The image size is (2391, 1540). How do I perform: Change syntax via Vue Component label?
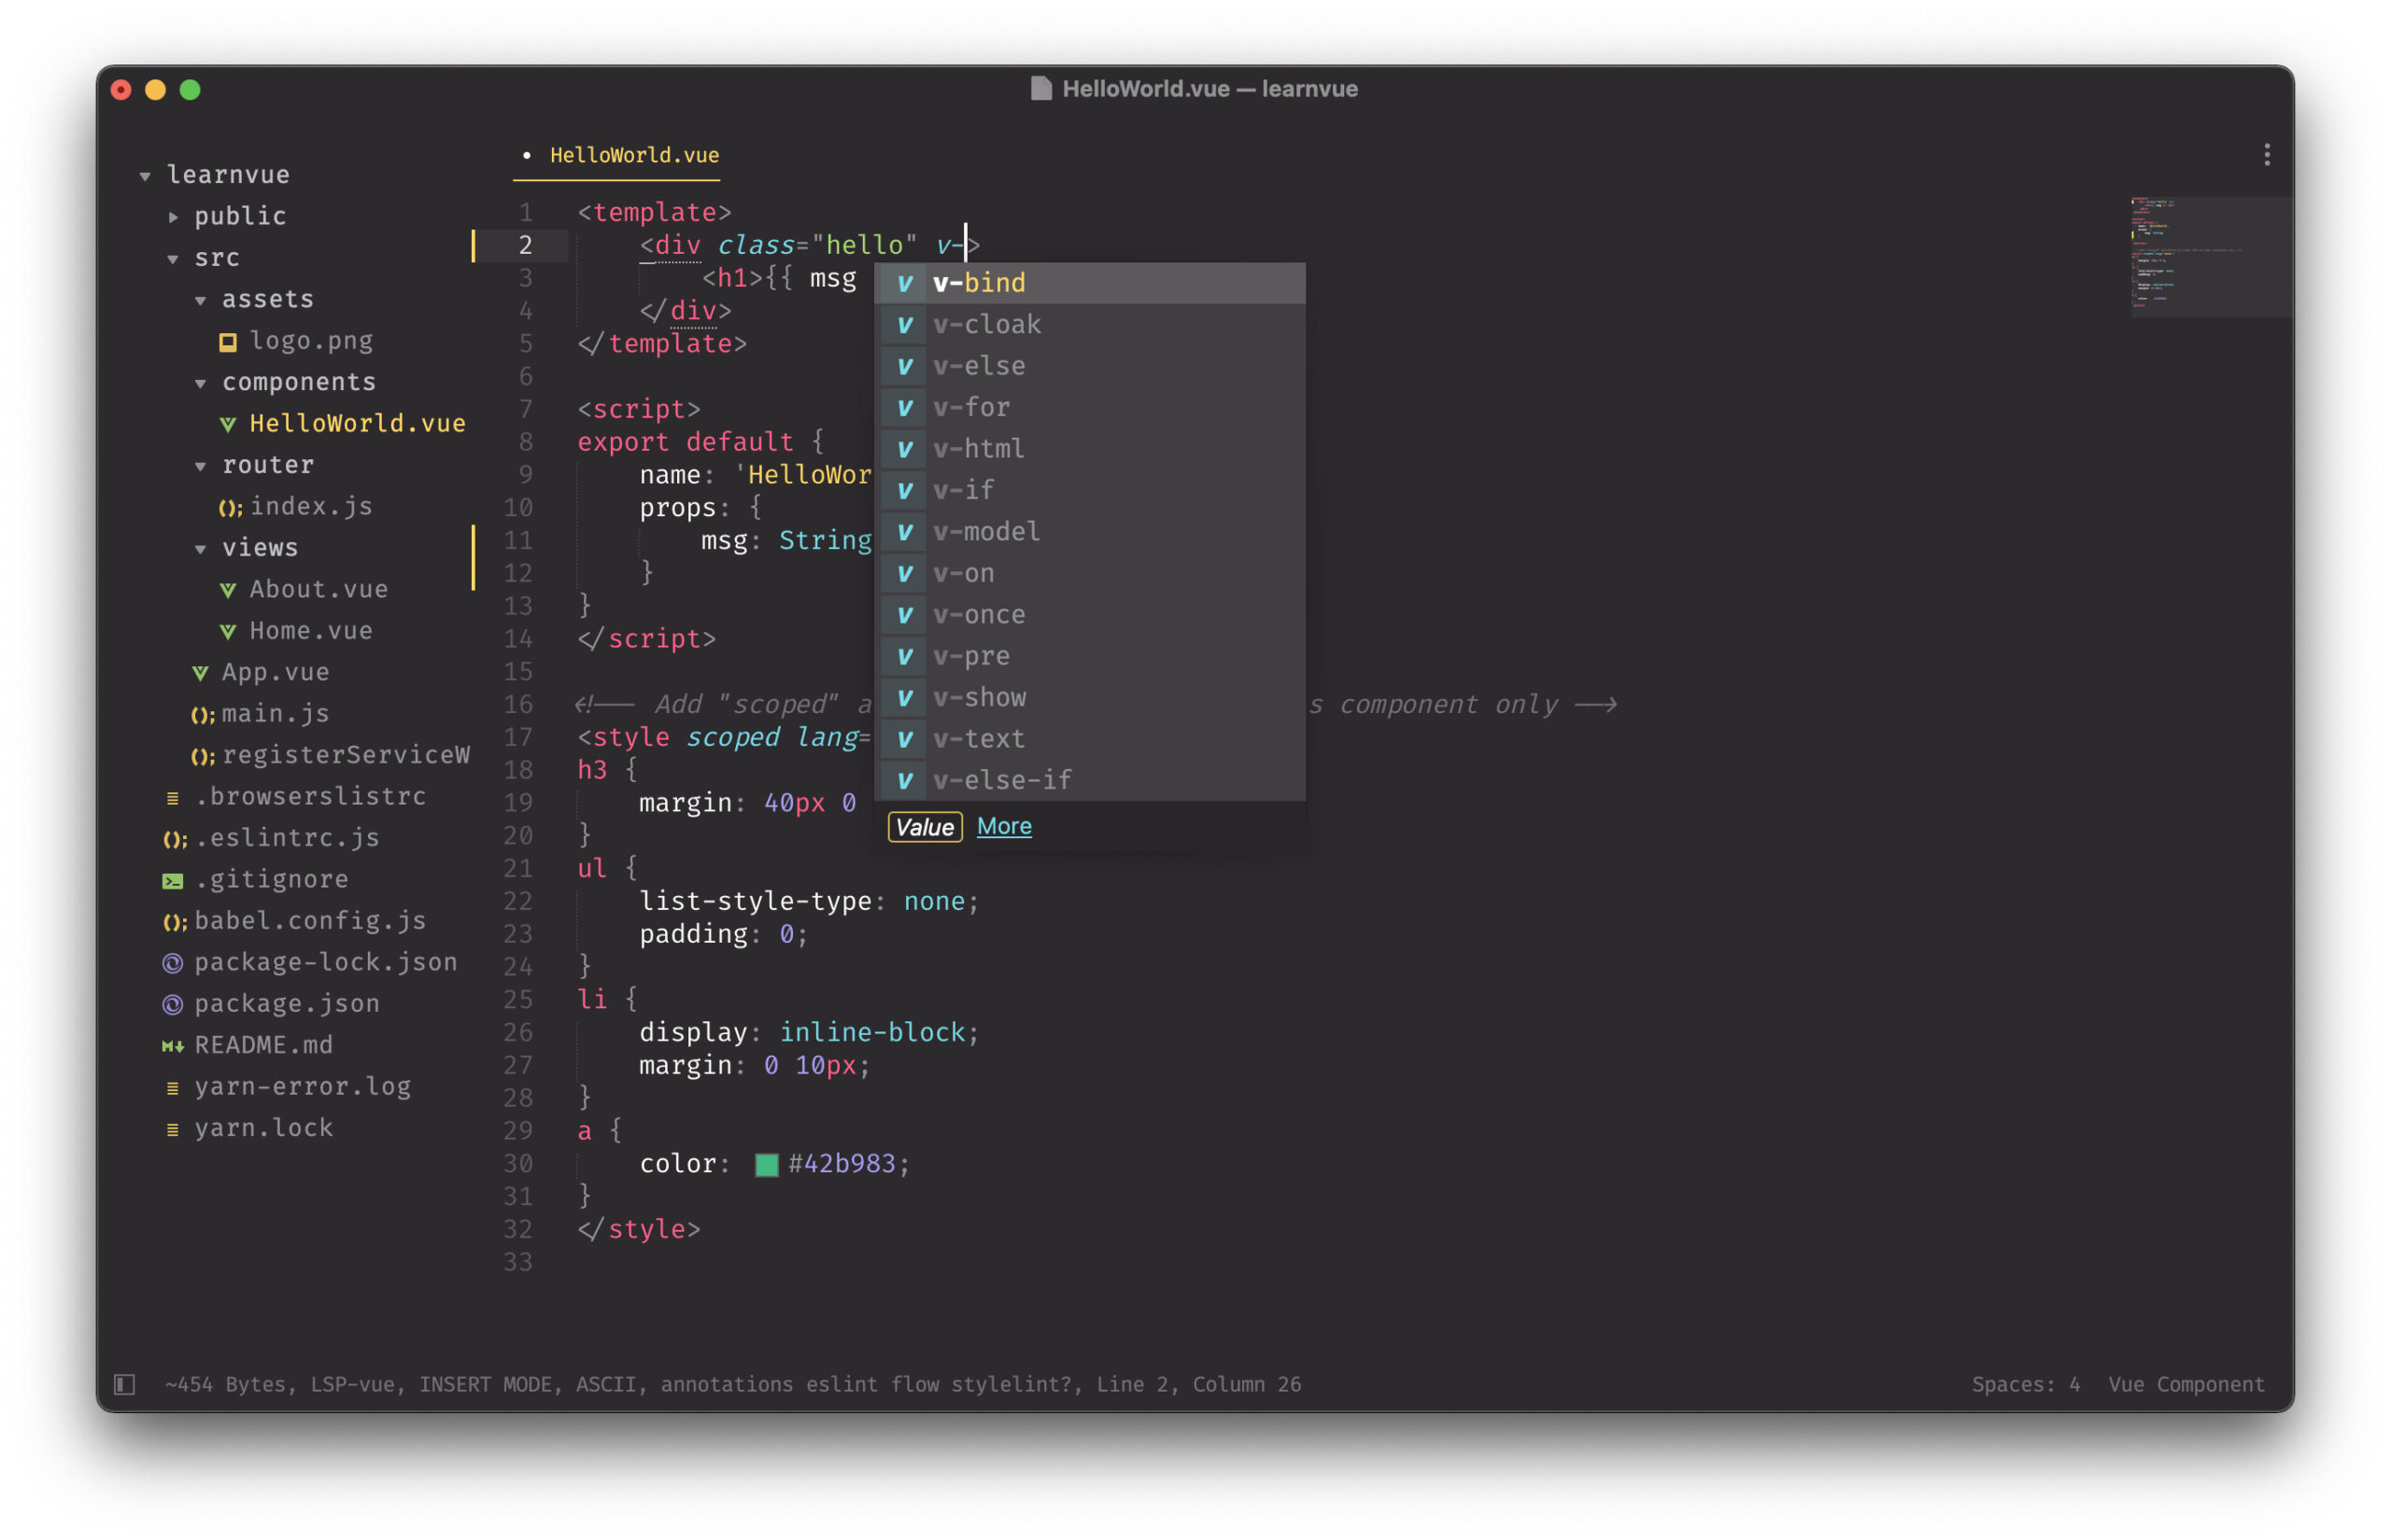2185,1384
